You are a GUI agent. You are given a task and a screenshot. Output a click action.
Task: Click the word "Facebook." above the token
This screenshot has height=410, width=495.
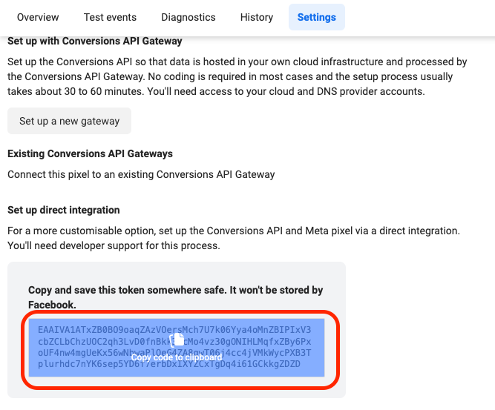point(53,305)
